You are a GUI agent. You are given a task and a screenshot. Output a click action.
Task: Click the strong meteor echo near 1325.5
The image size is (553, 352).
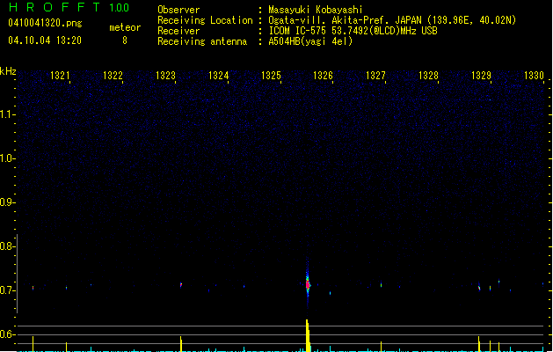(308, 284)
